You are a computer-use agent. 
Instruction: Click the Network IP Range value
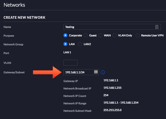pyautogui.click(x=121, y=103)
